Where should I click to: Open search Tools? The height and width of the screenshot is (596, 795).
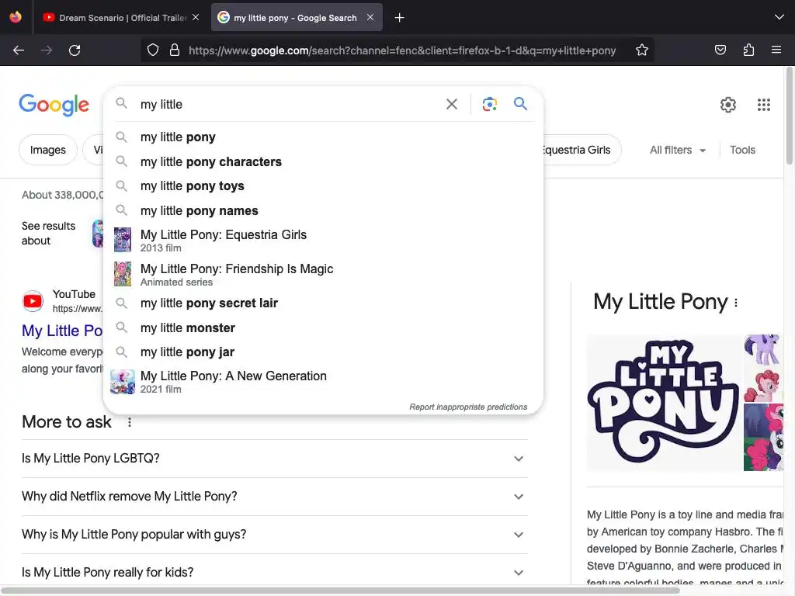pos(742,150)
